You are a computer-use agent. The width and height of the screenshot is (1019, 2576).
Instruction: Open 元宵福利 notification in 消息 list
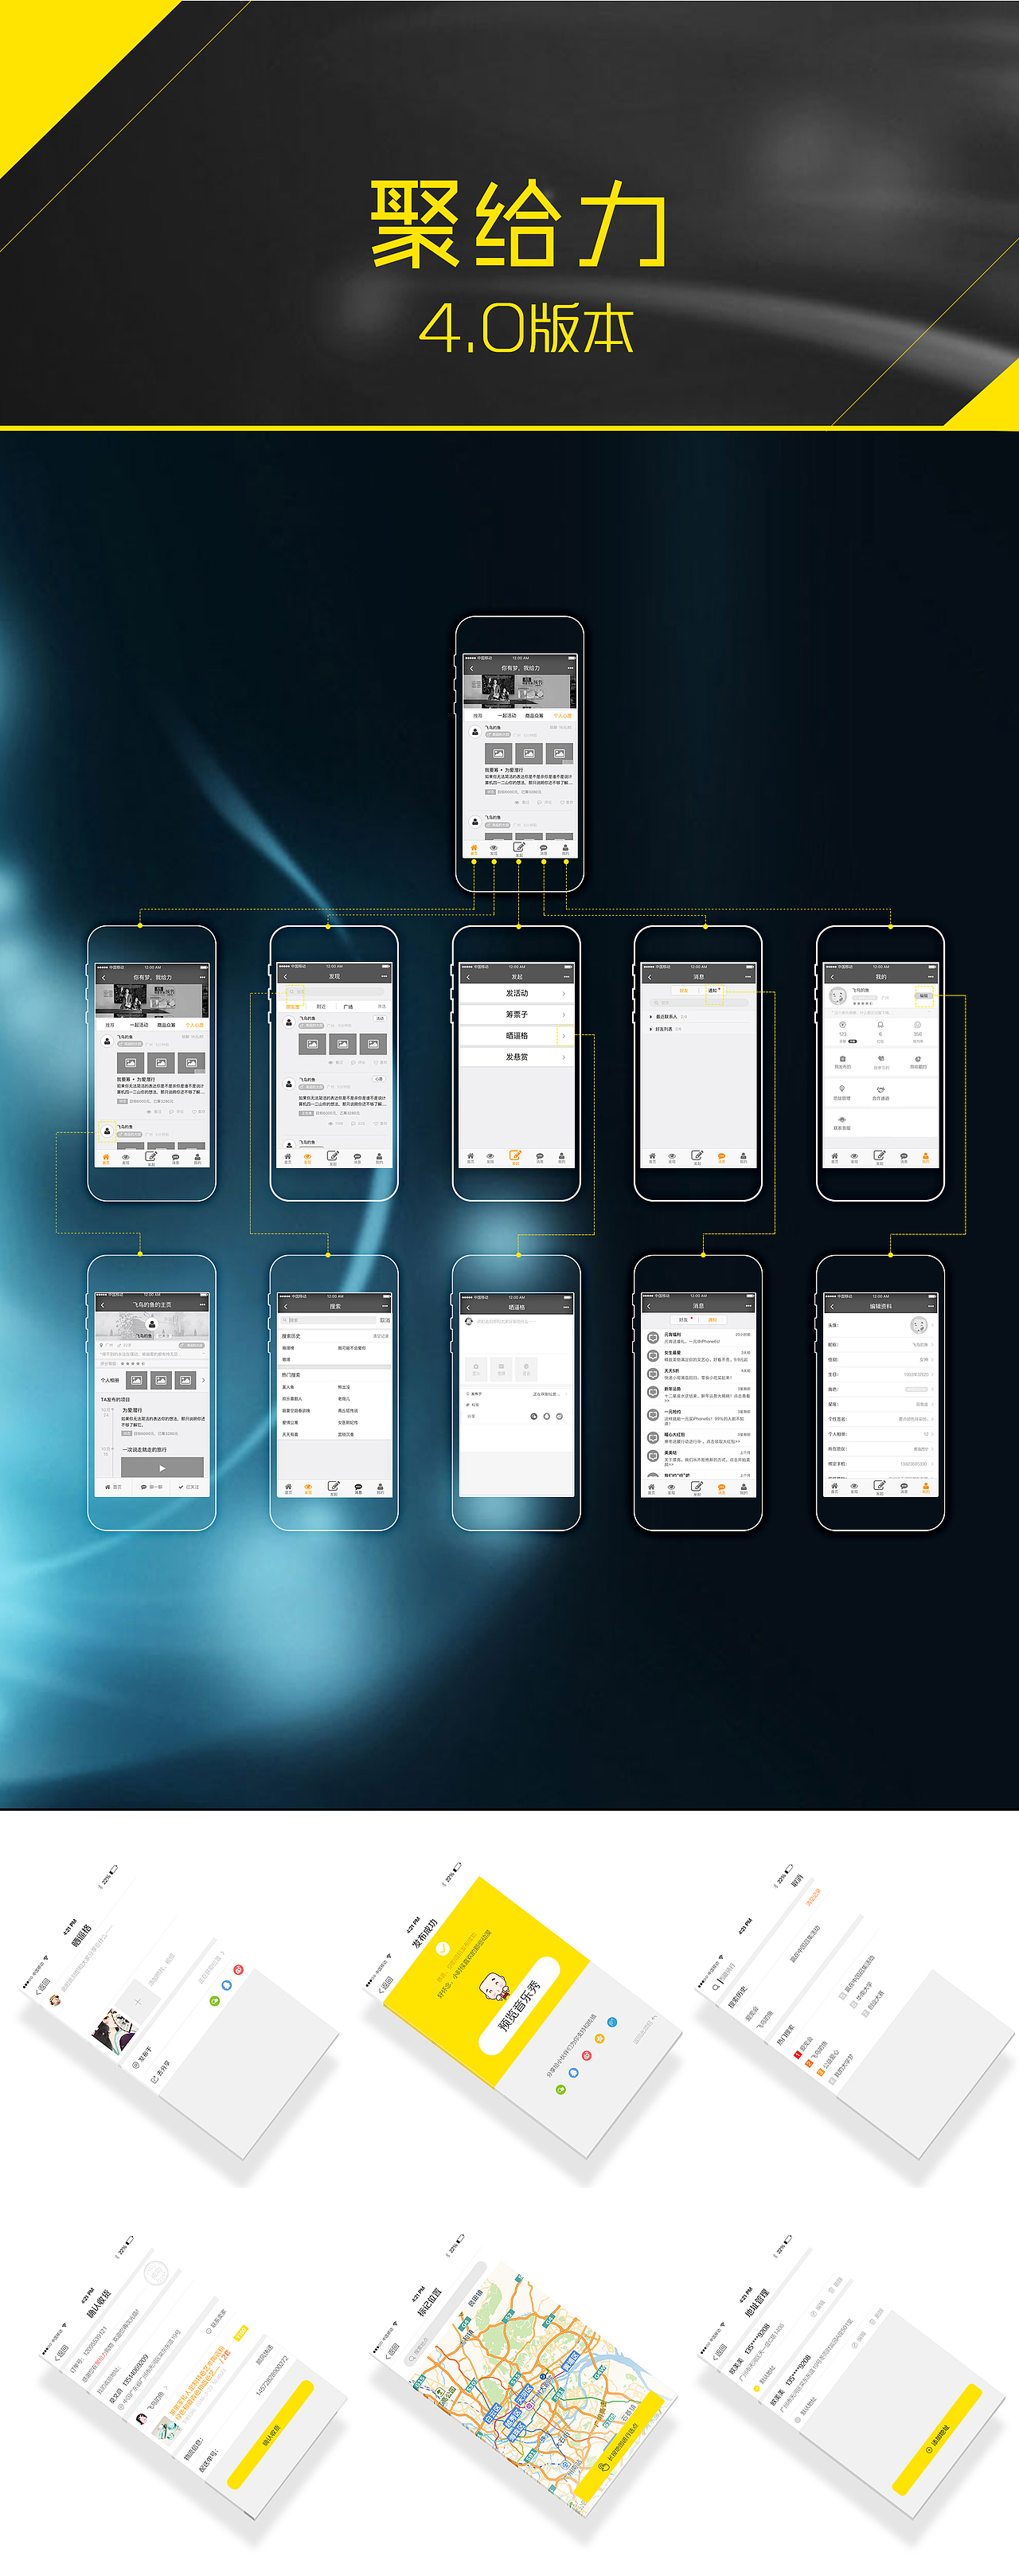(x=698, y=1338)
